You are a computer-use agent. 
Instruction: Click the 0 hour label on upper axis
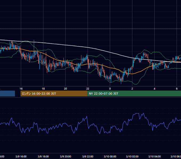[x=110, y=89]
